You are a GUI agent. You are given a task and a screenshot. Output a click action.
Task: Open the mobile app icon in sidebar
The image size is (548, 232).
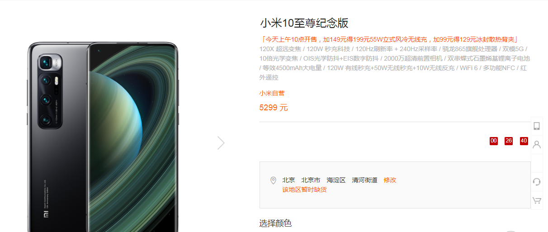pyautogui.click(x=537, y=126)
